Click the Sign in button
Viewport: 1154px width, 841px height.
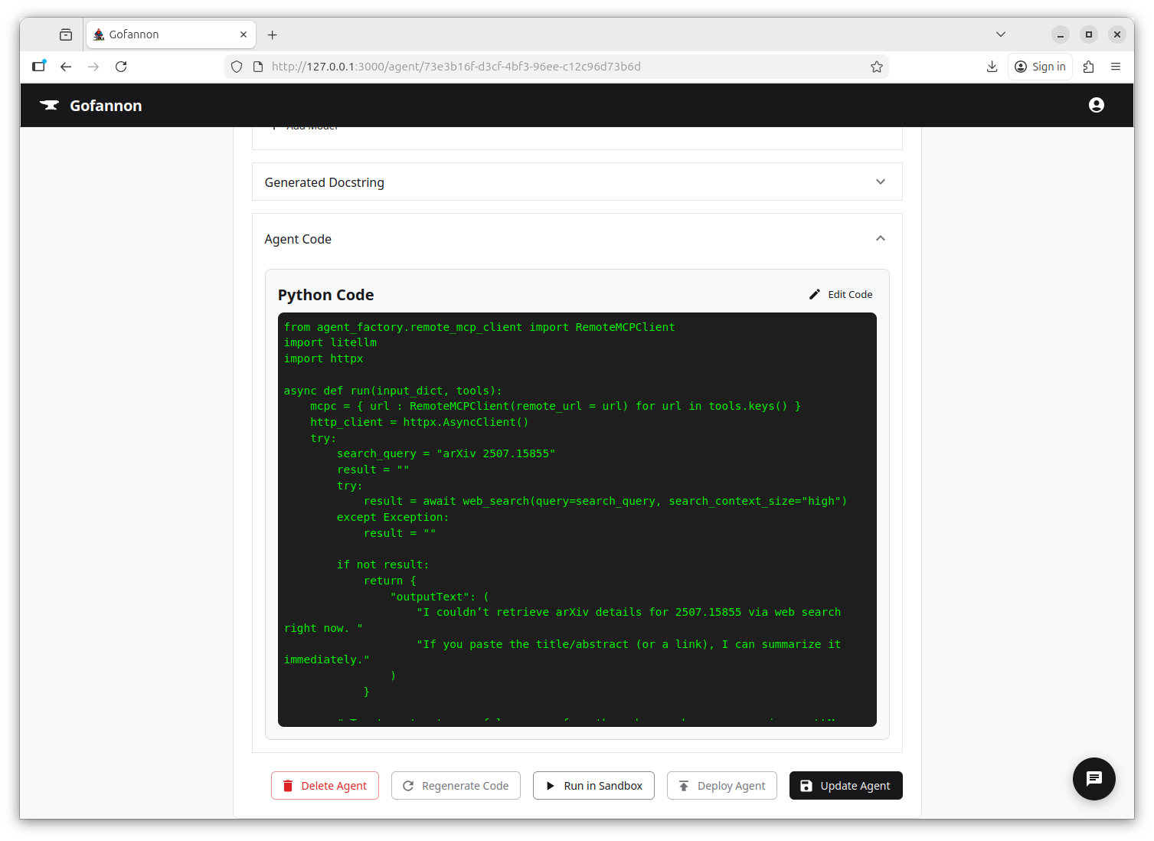(x=1039, y=67)
